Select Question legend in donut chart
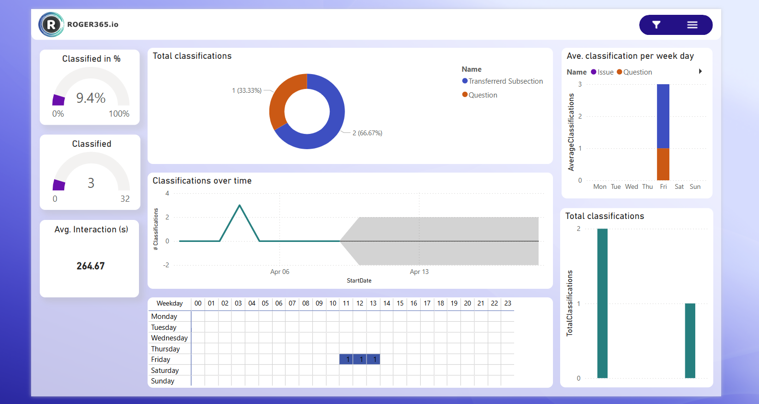Screen dimensions: 759x404 (x=479, y=95)
